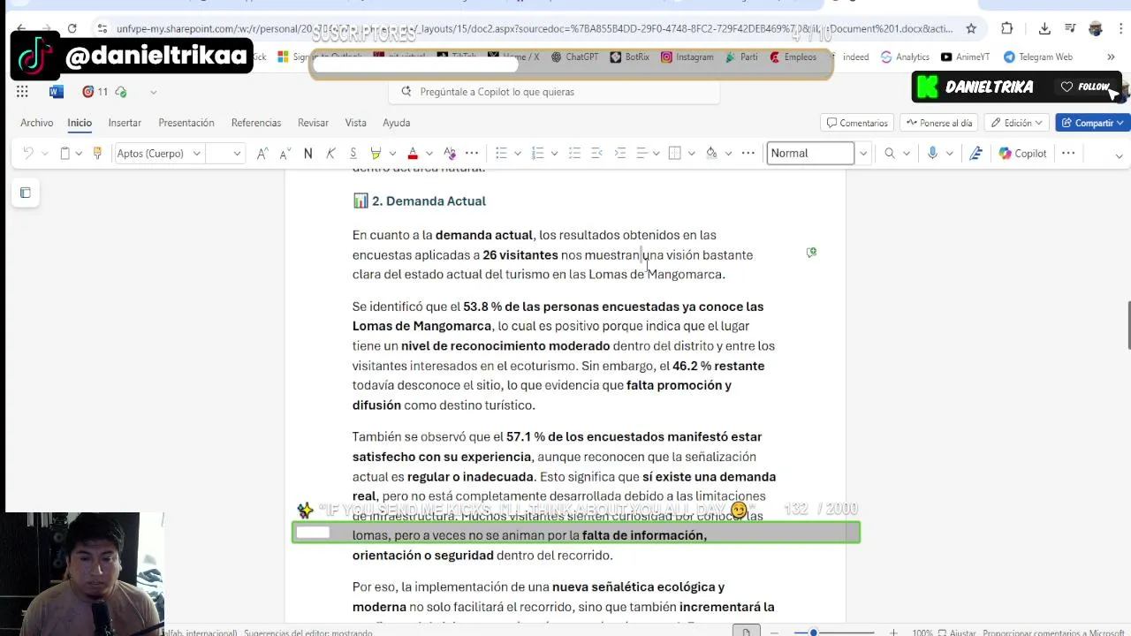Open the Archivo menu
Image resolution: width=1131 pixels, height=636 pixels.
37,123
